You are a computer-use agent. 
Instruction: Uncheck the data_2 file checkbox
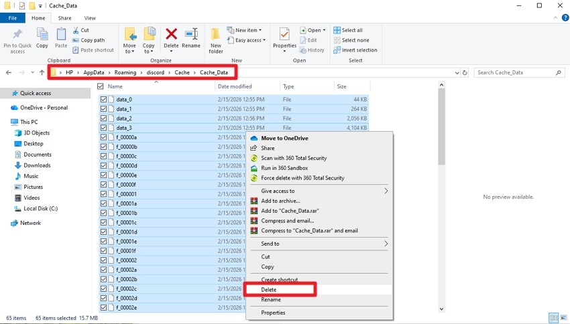(103, 118)
